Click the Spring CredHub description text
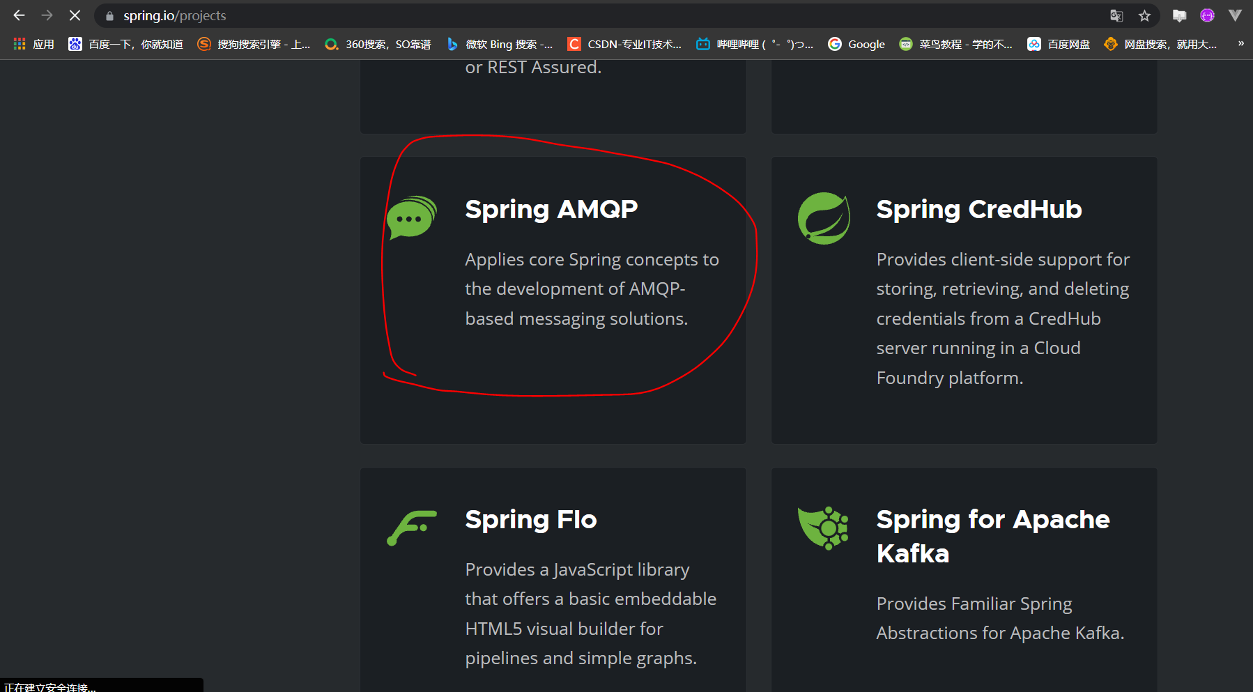Screen dimensions: 1253x692 1003,318
